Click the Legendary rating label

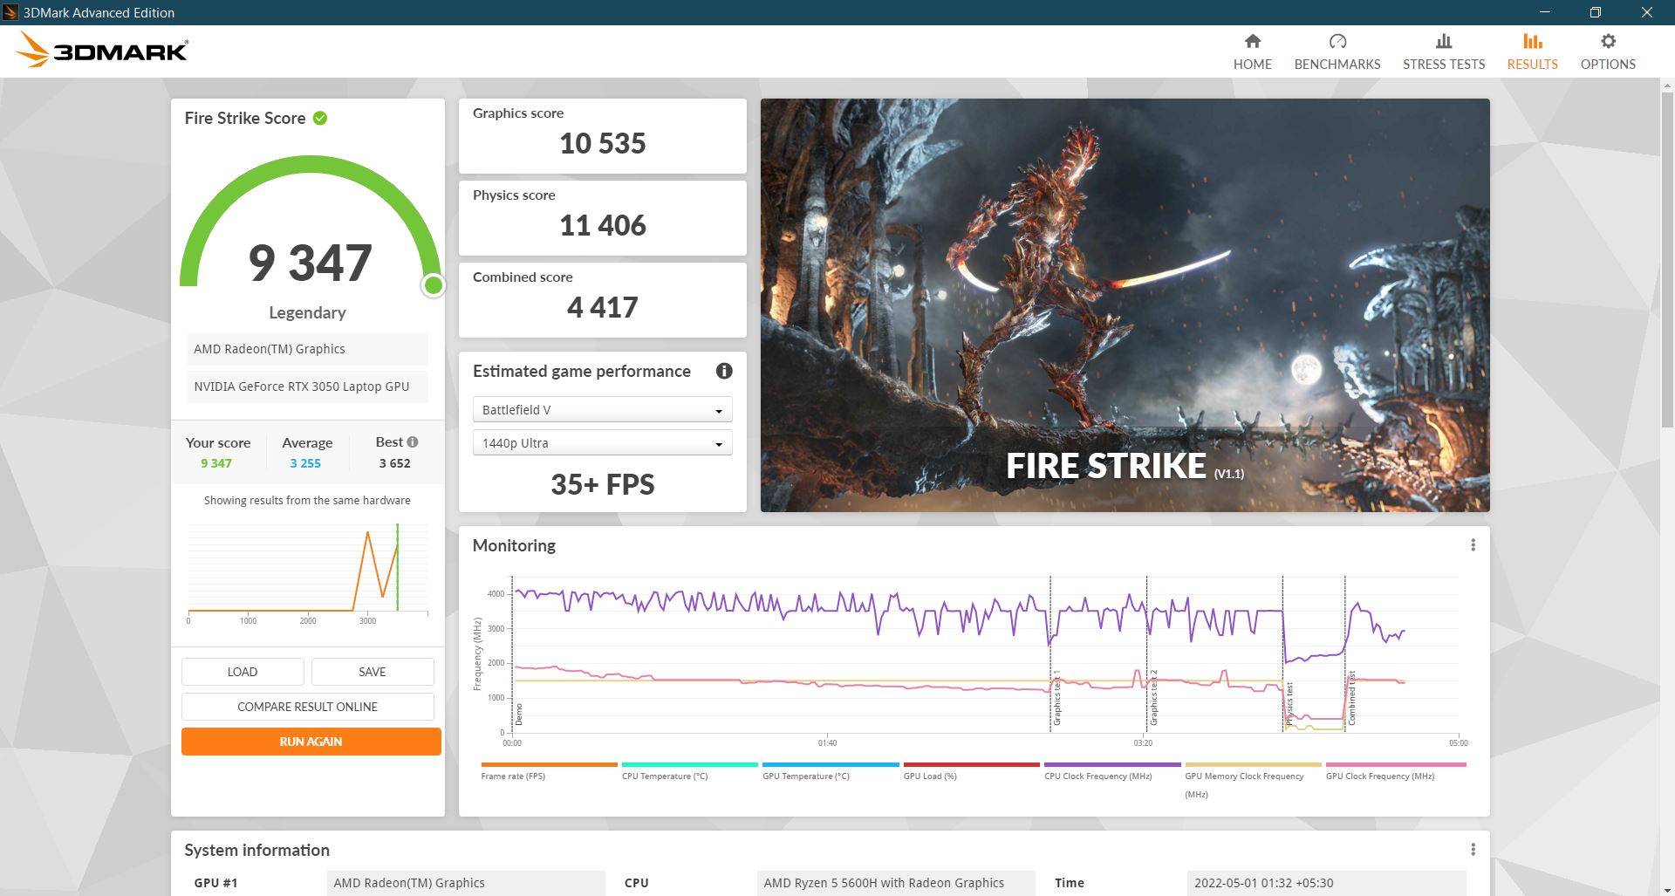tap(307, 312)
